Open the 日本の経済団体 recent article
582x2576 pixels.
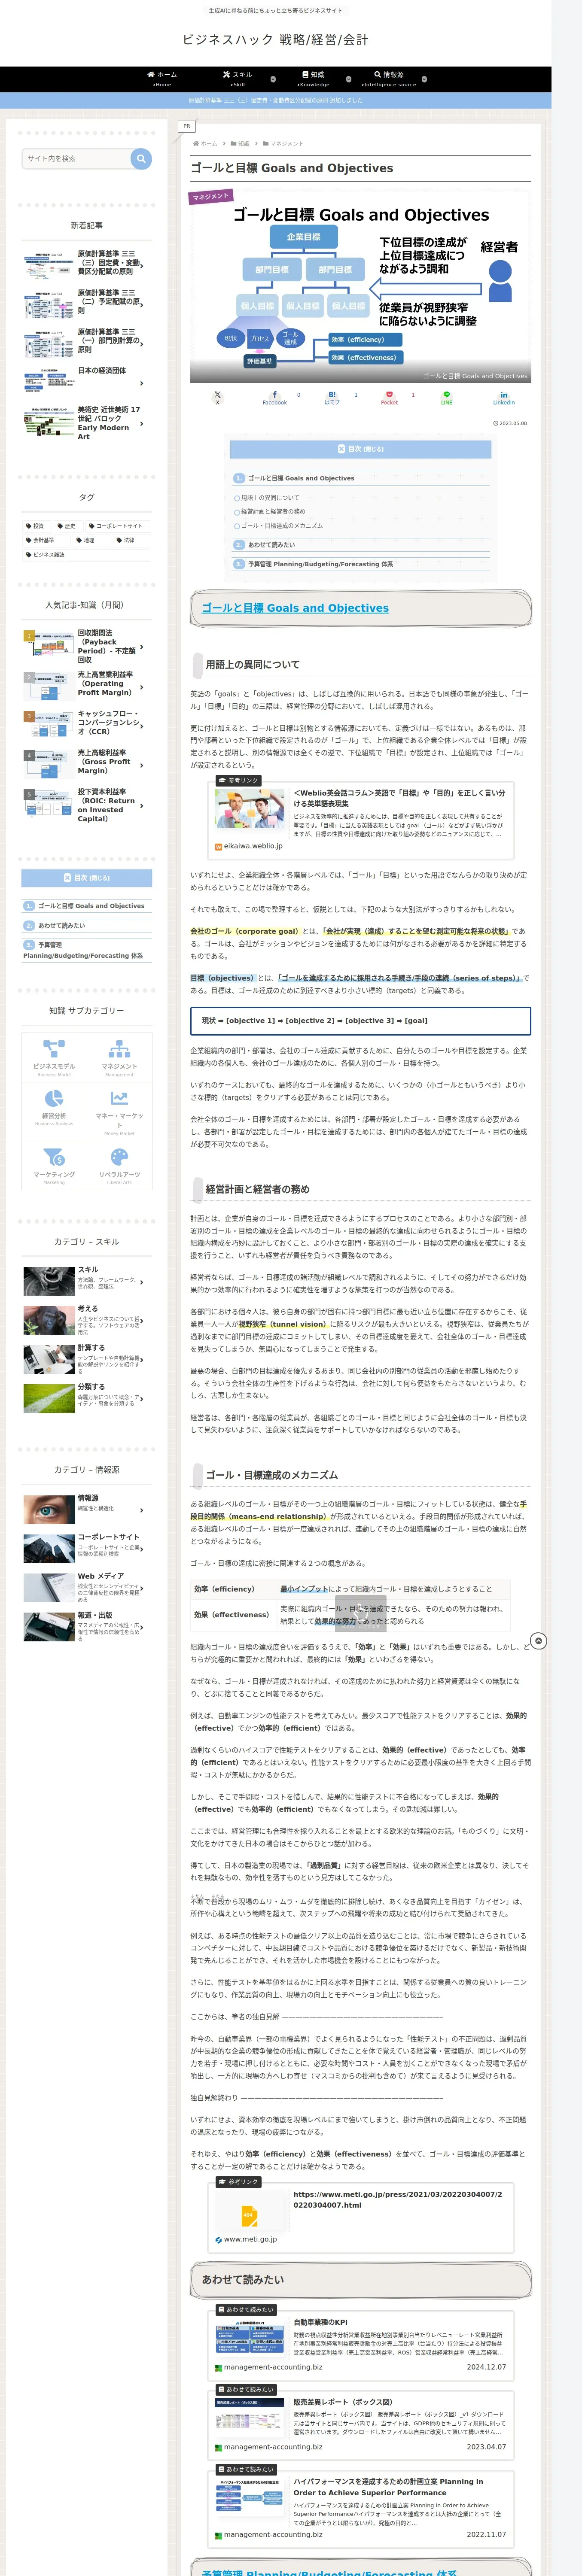point(87,382)
